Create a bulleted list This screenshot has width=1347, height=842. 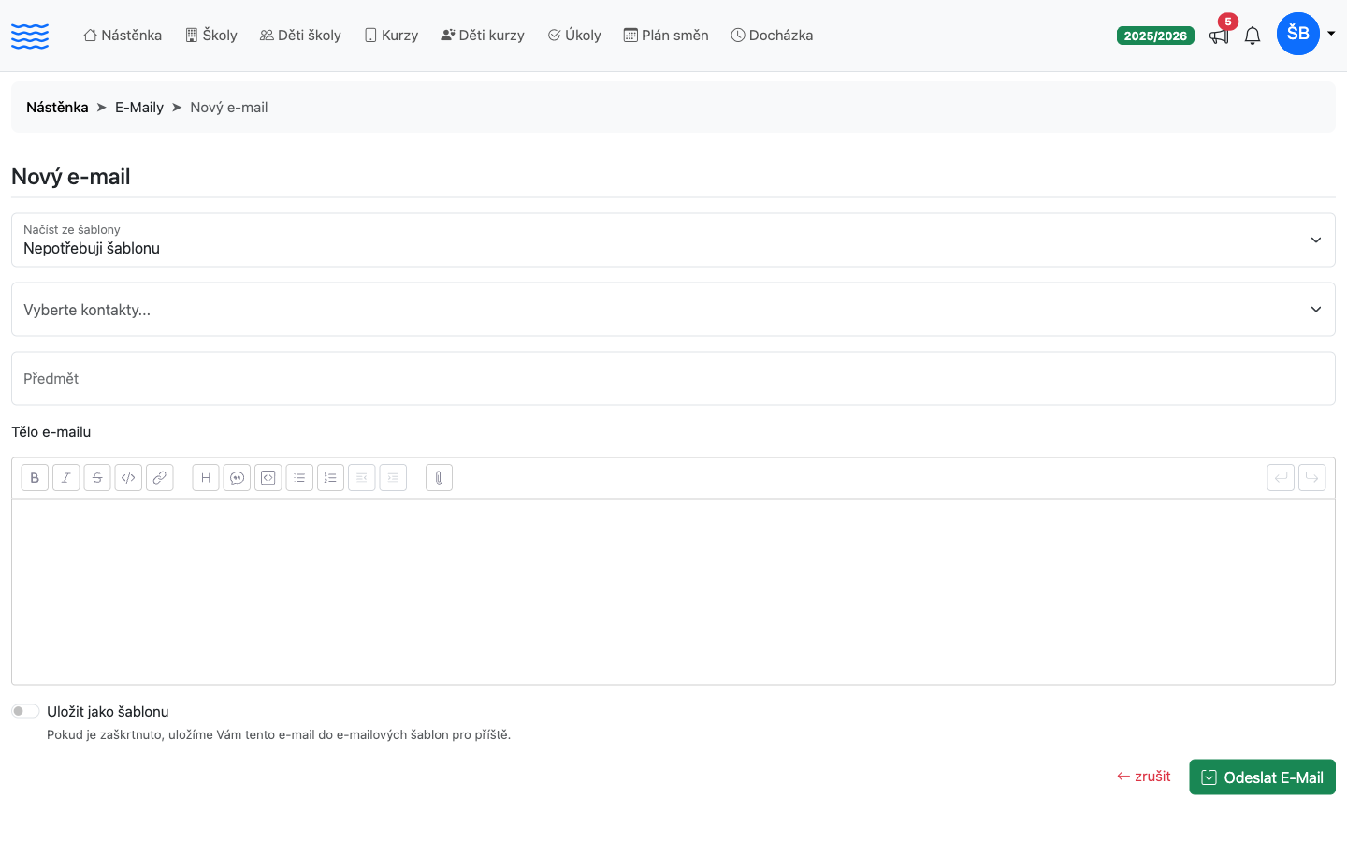click(299, 478)
